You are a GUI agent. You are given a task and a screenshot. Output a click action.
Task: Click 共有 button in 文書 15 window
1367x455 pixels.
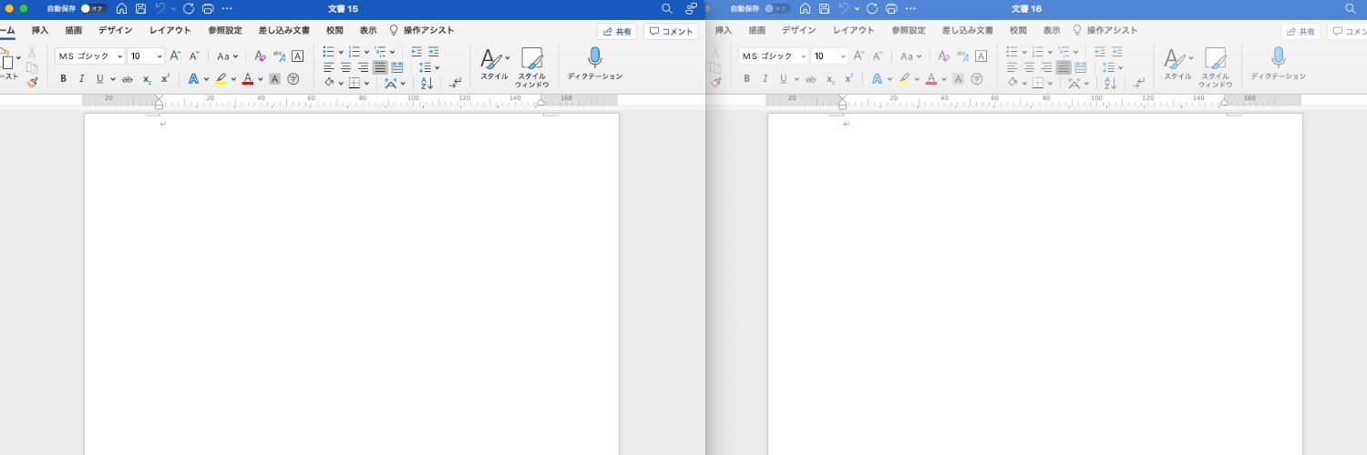(617, 31)
